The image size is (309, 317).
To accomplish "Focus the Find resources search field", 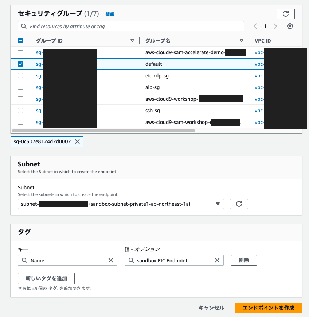I will tap(131, 26).
